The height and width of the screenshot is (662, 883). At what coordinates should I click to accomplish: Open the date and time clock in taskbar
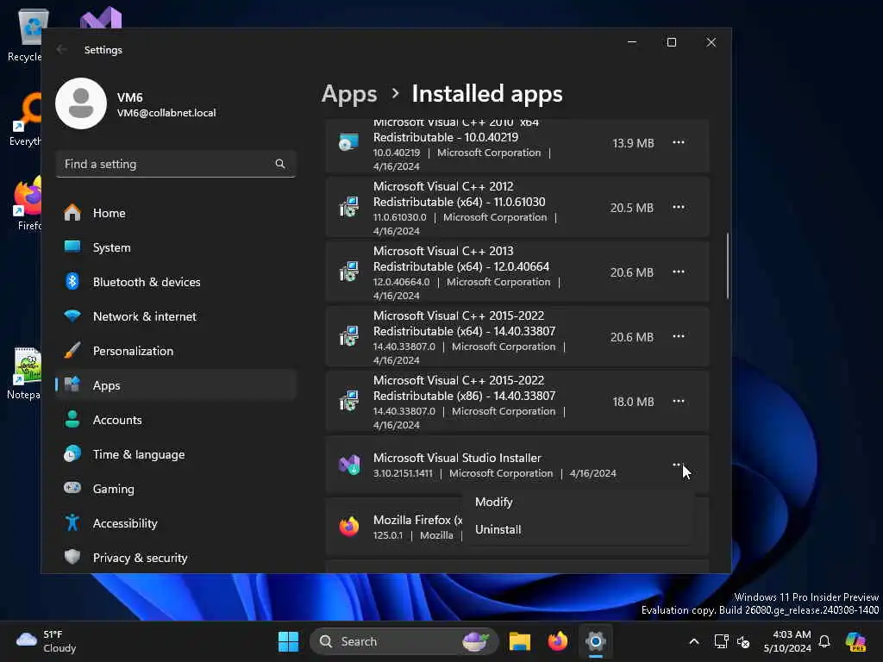tap(786, 641)
